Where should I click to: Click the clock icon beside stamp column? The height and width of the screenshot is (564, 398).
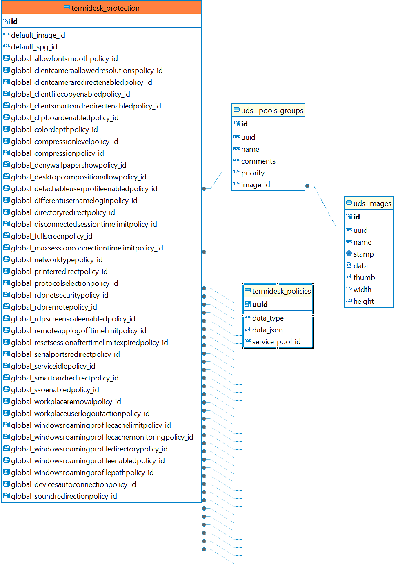click(349, 254)
